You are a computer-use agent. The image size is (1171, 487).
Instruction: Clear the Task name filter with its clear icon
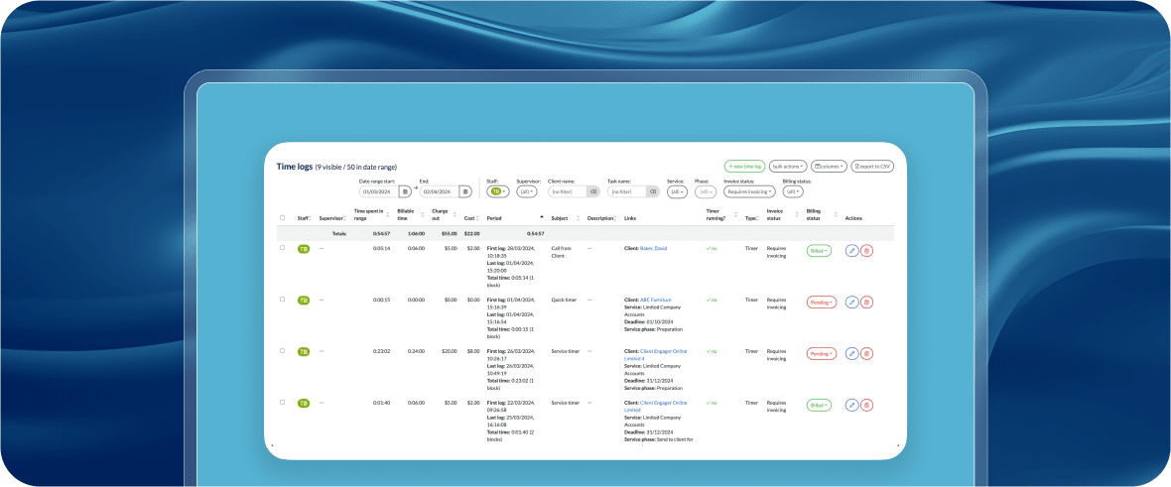point(652,191)
